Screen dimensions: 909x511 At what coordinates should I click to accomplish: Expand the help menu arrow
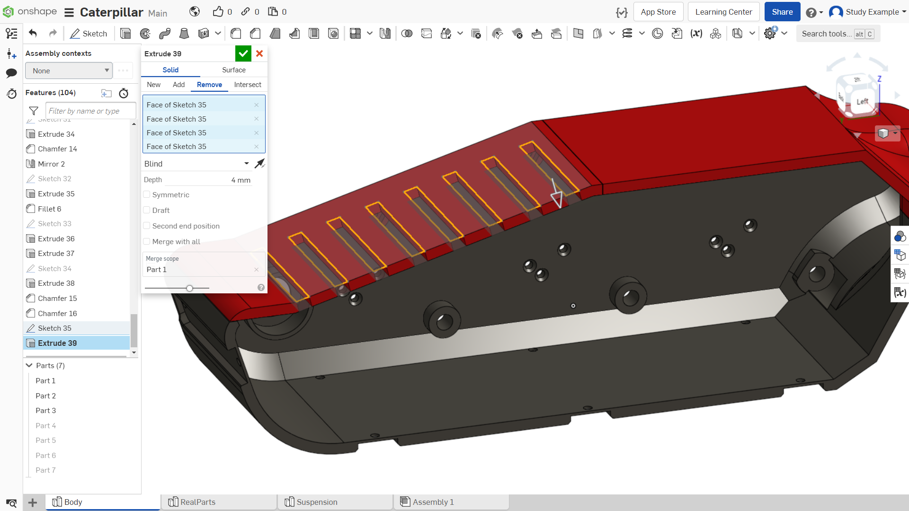click(x=821, y=12)
